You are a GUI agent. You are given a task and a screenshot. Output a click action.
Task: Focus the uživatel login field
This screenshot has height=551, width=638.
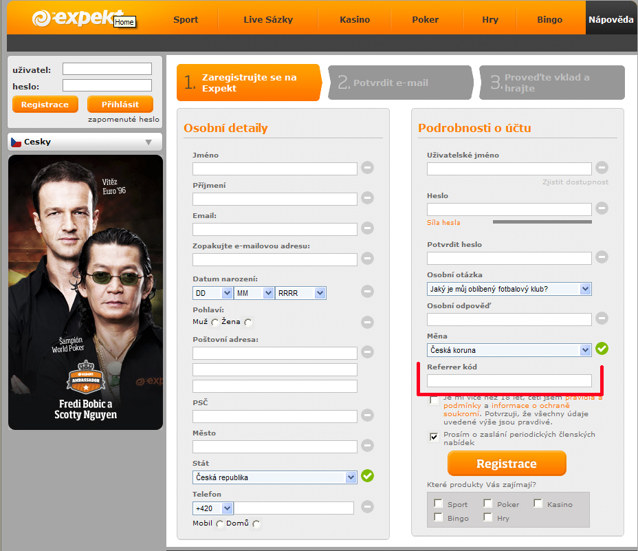[107, 69]
